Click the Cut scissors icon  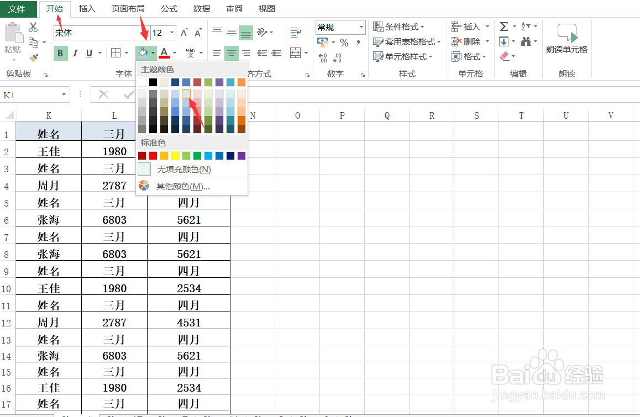tap(33, 27)
